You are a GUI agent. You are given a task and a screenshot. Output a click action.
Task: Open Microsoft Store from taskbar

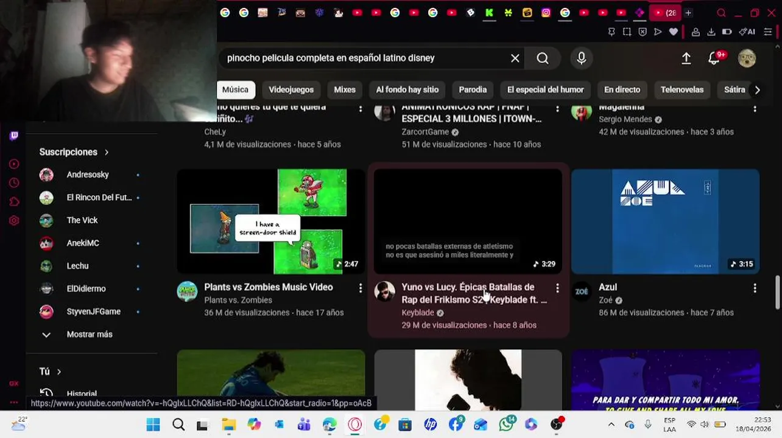click(x=405, y=425)
